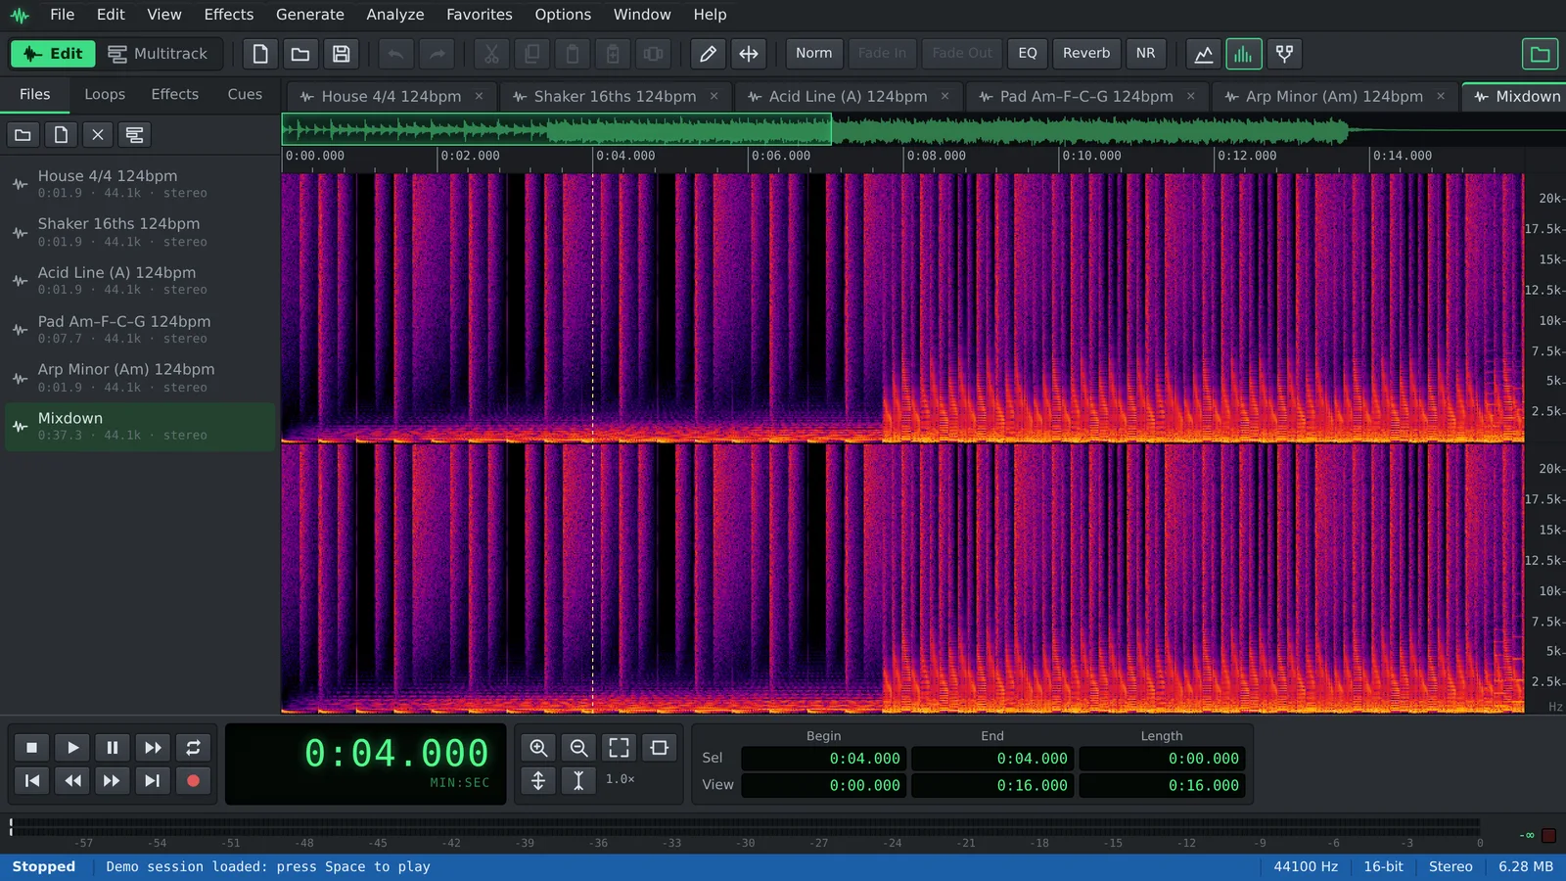Open the Effects menu
Viewport: 1566px width, 881px height.
click(x=229, y=15)
